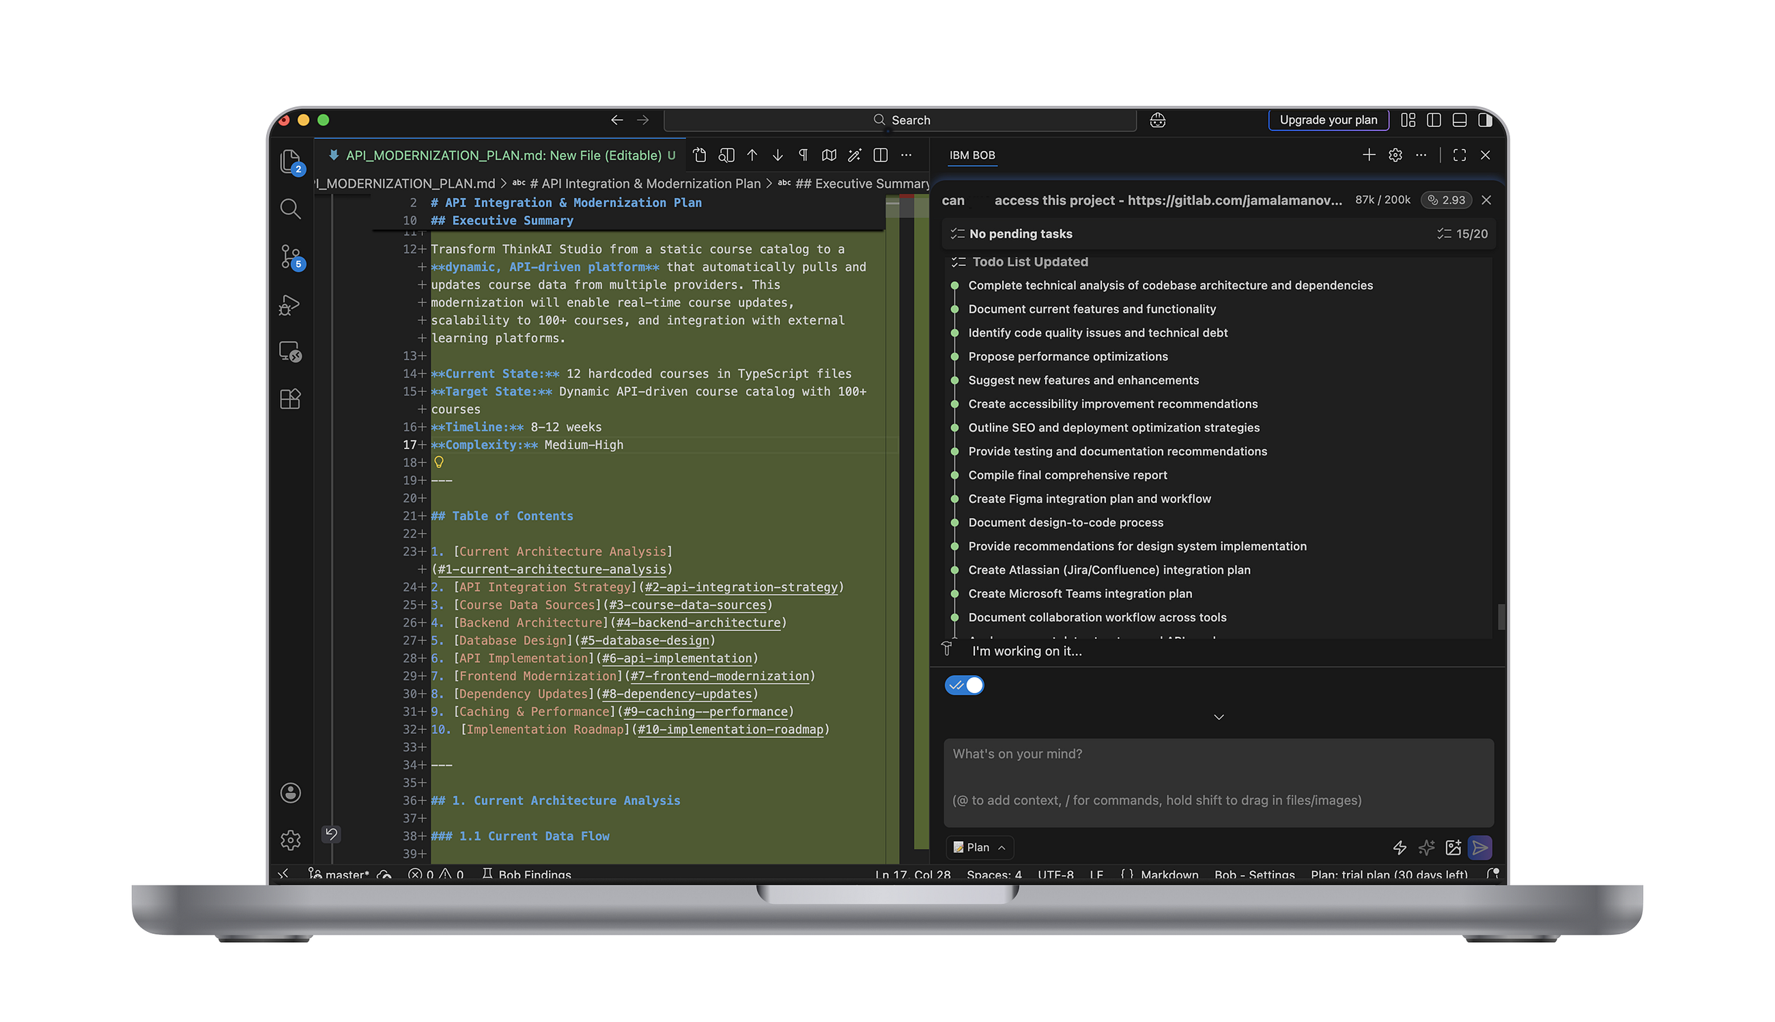Toggle the secondary side bar
The image size is (1775, 1022).
[1485, 120]
